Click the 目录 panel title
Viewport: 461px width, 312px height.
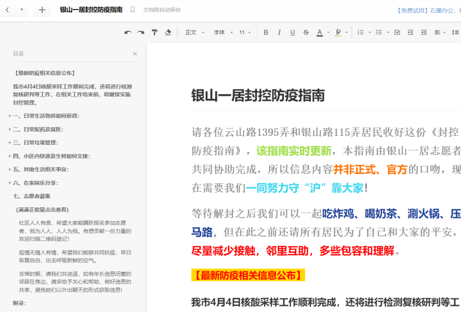[x=18, y=53]
